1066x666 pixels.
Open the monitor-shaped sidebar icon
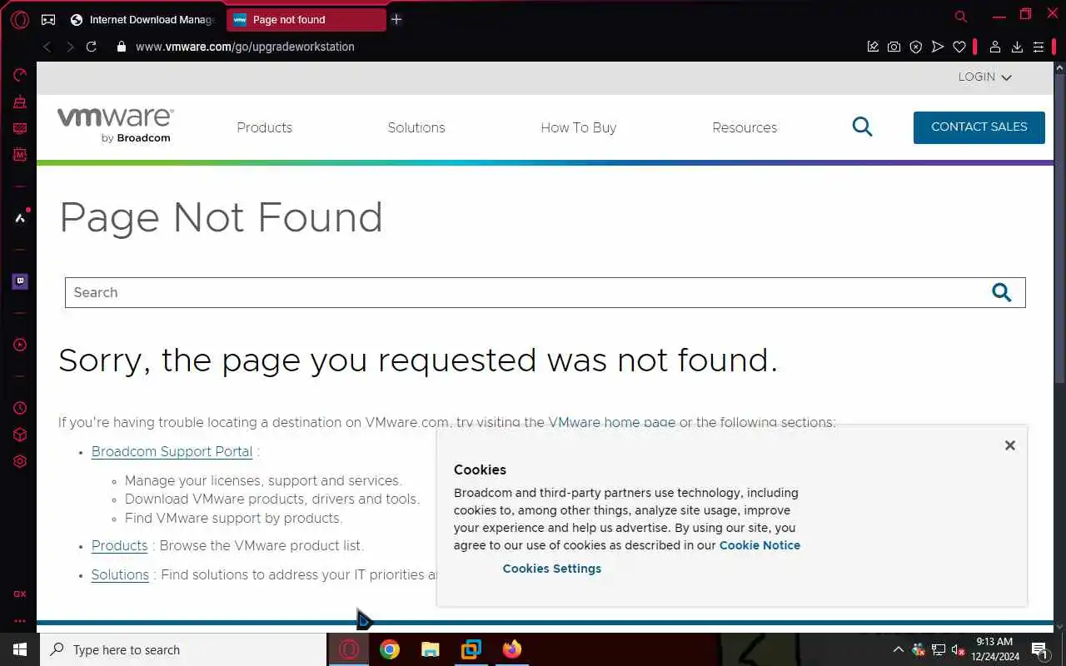point(20,128)
